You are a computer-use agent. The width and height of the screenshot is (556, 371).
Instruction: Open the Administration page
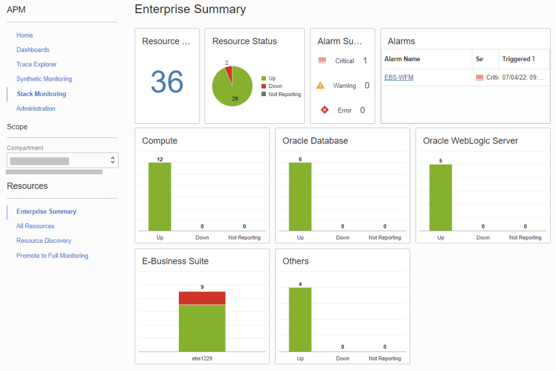click(36, 109)
